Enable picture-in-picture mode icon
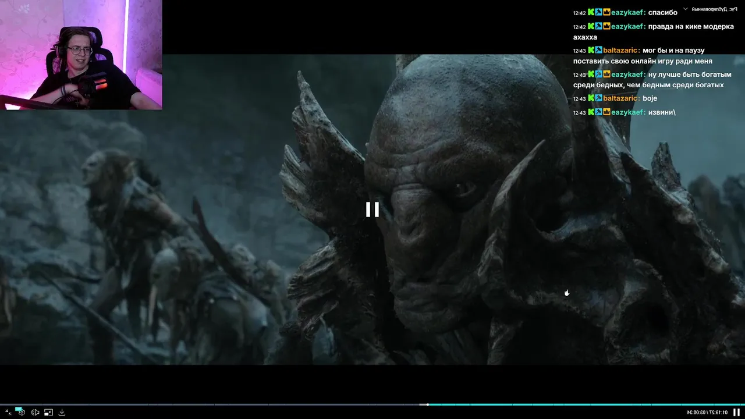 coord(48,413)
